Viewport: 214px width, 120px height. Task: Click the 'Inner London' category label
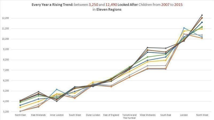pos(57,115)
